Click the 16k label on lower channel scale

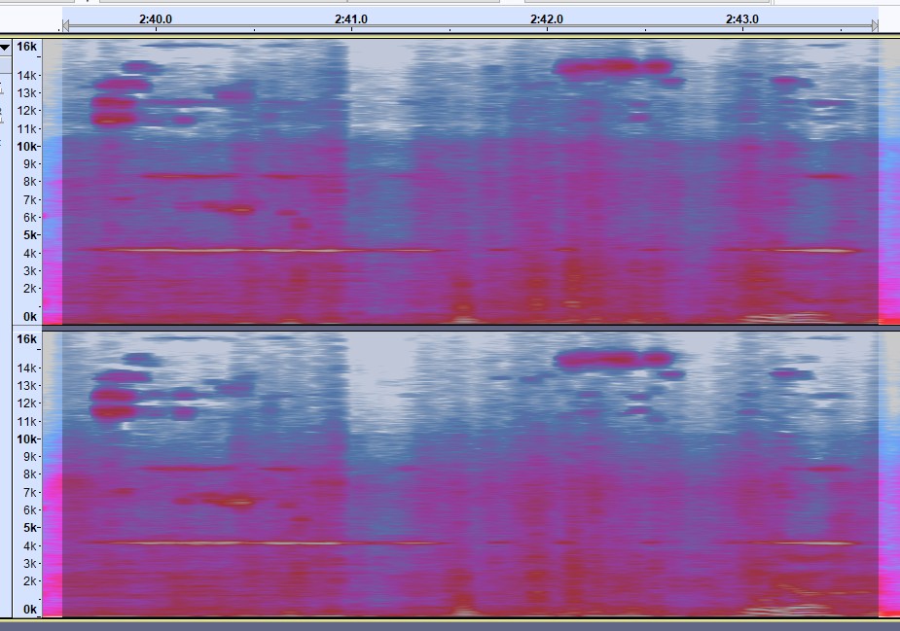click(x=26, y=339)
